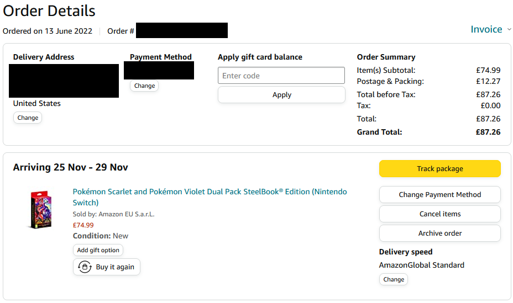Screen dimensions: 513x303
Task: Cancel items in this order
Action: point(439,214)
